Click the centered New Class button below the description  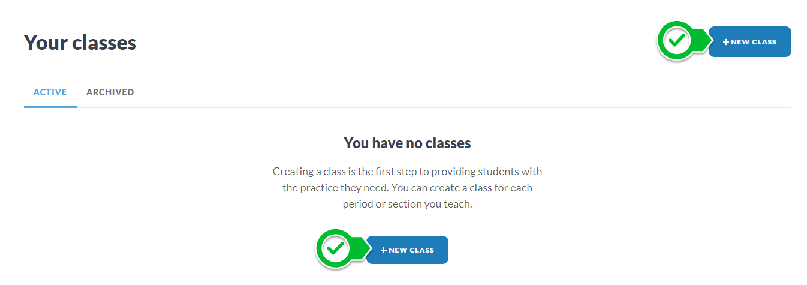pyautogui.click(x=407, y=250)
